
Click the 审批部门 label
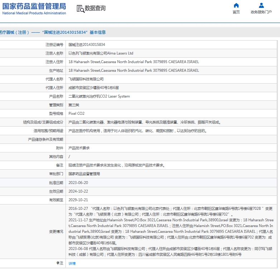point(56,174)
